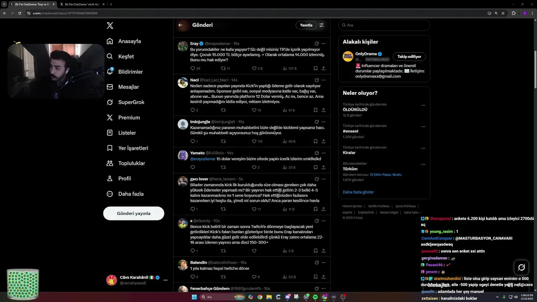
Task: Repost iminjungle's post
Action: tap(223, 141)
